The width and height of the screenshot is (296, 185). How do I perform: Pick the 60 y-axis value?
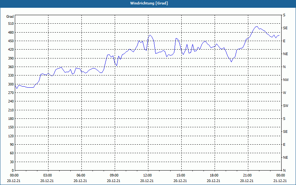click(12, 153)
